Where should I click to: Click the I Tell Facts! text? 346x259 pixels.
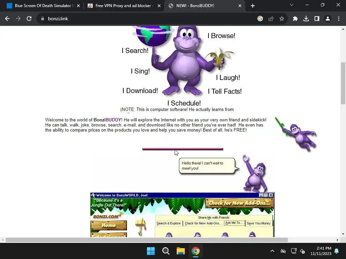tap(225, 91)
